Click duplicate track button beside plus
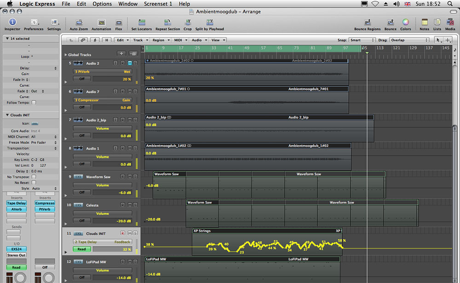The image size is (460, 283). [133, 54]
